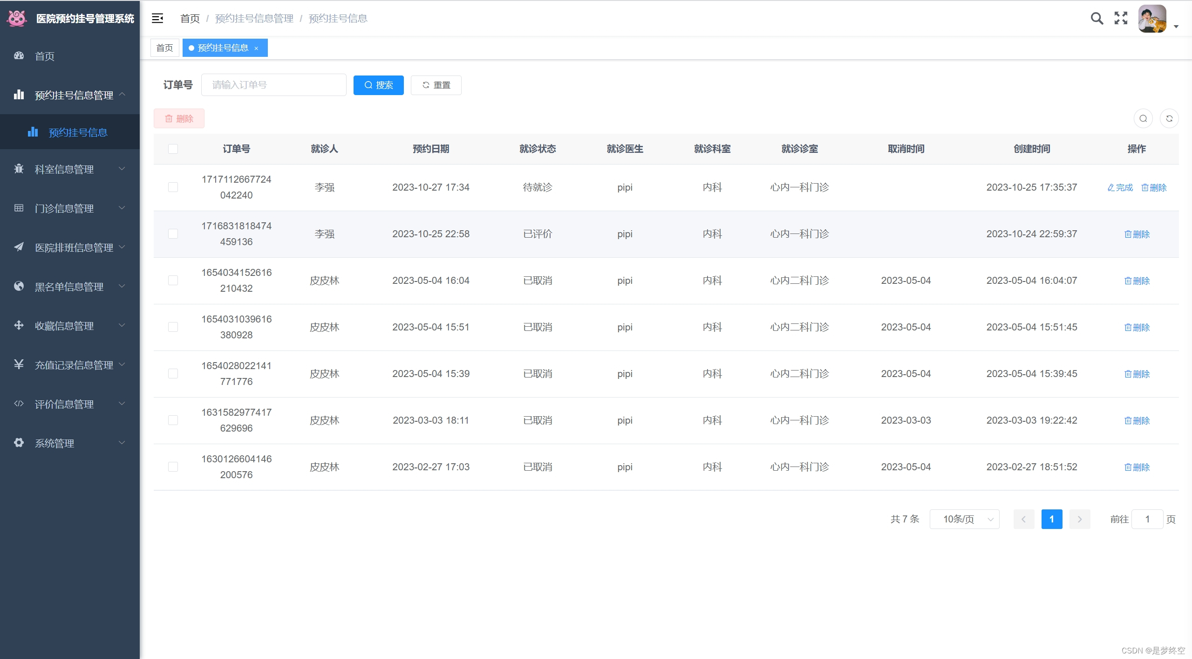
Task: Delete the order 1654031039616380928 row
Action: coord(1137,327)
